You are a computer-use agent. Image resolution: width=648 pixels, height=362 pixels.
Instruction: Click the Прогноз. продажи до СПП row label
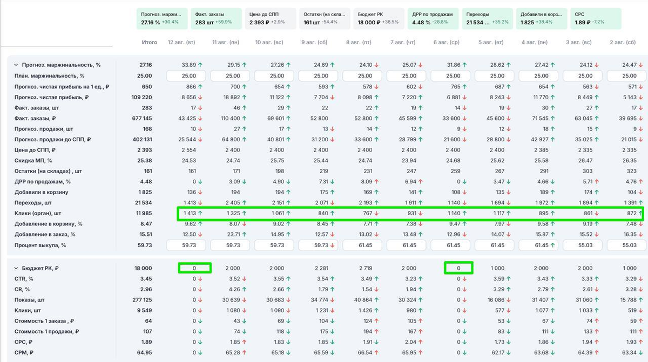52,139
